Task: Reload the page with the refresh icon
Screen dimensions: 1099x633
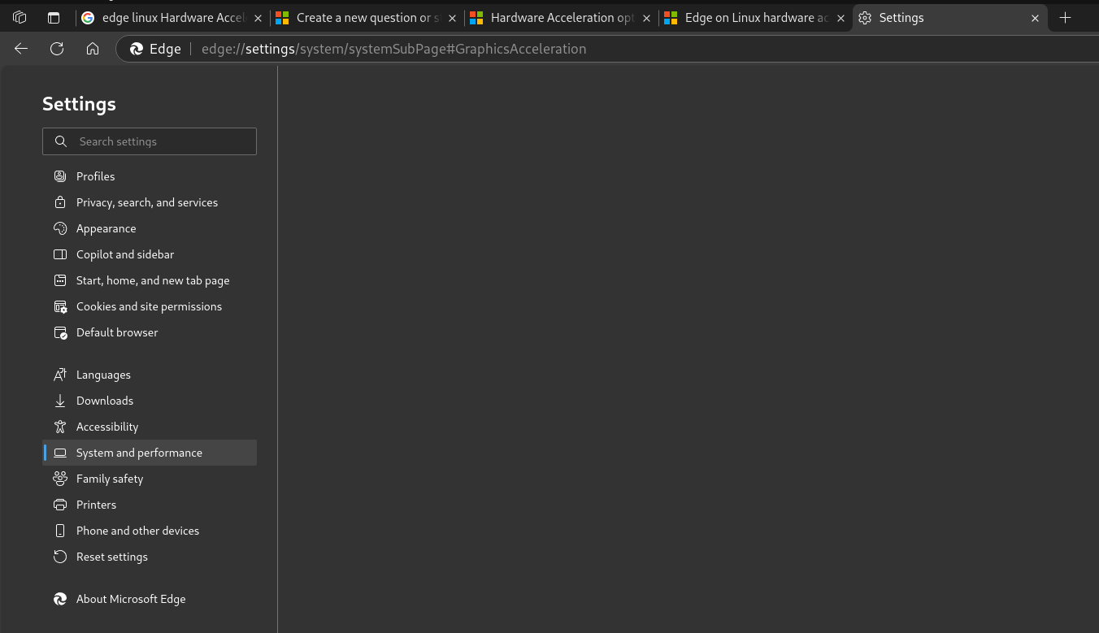Action: coord(57,49)
